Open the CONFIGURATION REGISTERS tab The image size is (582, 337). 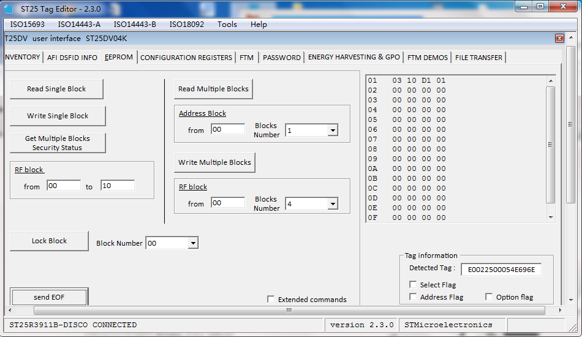coord(186,58)
